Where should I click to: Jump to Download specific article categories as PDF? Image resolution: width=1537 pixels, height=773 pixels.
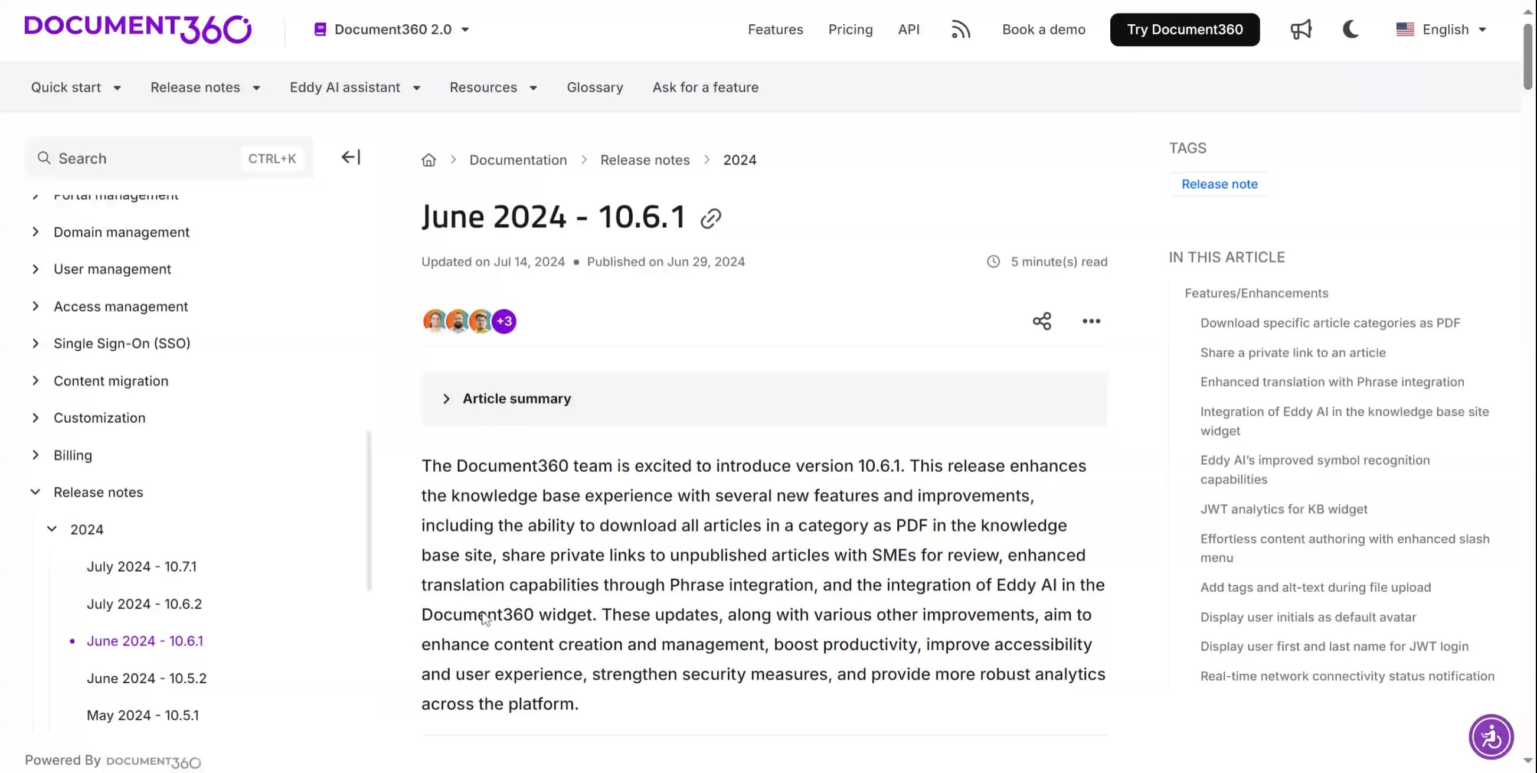(x=1330, y=323)
